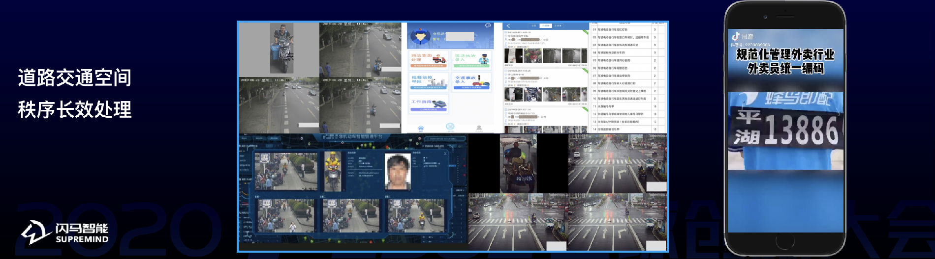The width and height of the screenshot is (935, 259).
Task: Click the pixelated face photo in popup
Action: click(x=398, y=172)
